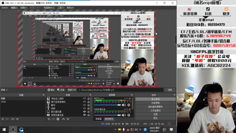
Task: Click the 场景 panel's pop-out icon in its header
Action: point(43,95)
